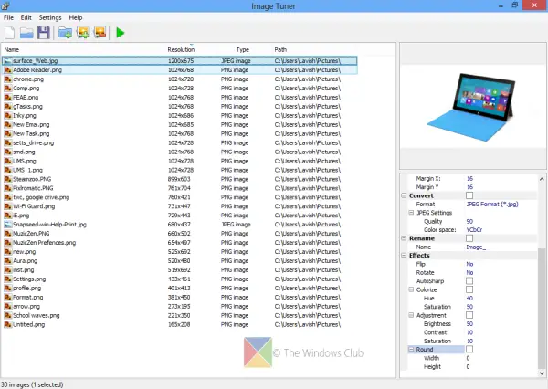The width and height of the screenshot is (548, 389).
Task: Click the properties panel scroll down arrow
Action: tap(542, 373)
